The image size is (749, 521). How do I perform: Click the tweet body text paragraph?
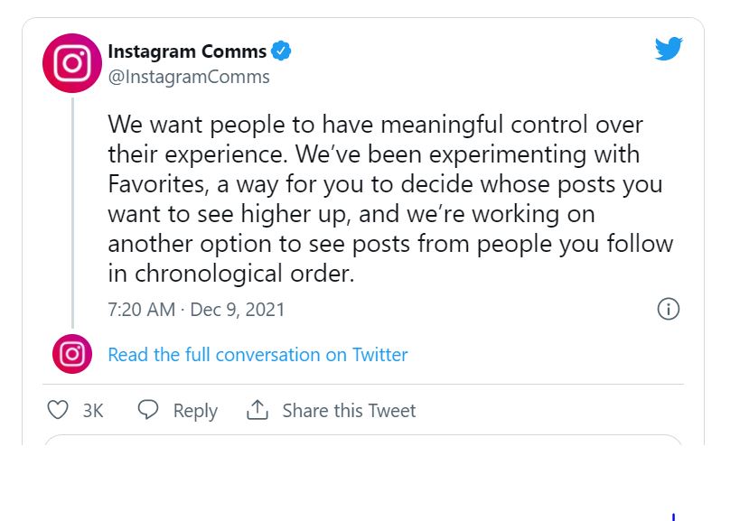(x=390, y=199)
